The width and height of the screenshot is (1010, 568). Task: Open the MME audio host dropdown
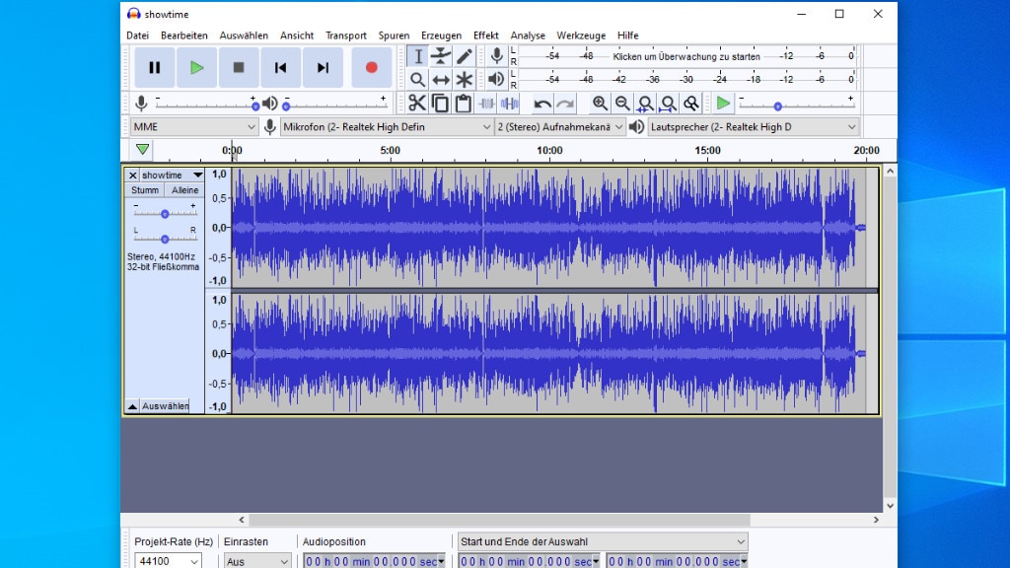tap(194, 127)
